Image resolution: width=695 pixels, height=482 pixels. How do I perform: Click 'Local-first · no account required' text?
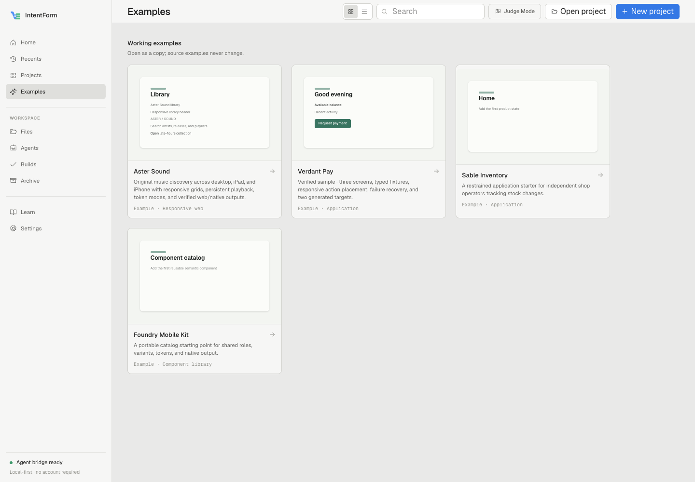tap(45, 472)
